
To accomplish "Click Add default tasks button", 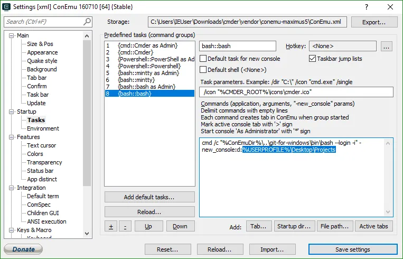I will point(149,197).
